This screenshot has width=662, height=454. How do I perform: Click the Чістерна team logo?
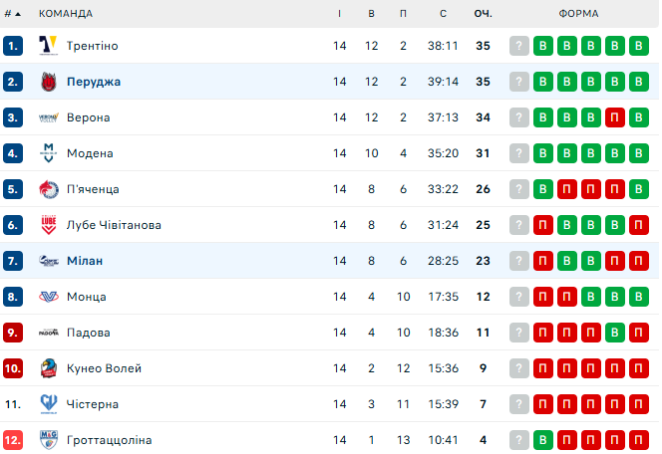tap(48, 404)
